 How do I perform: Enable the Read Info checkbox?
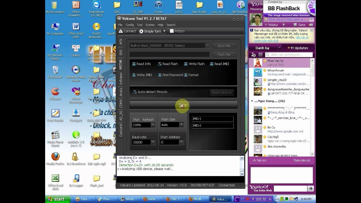pos(134,64)
